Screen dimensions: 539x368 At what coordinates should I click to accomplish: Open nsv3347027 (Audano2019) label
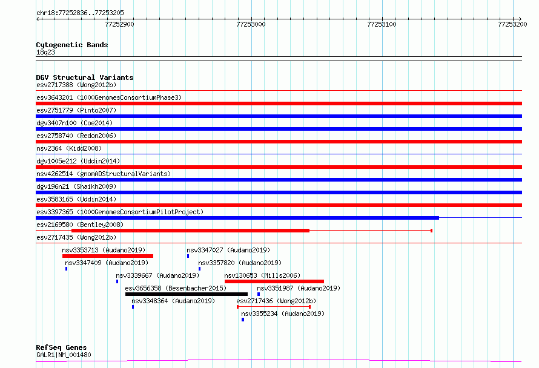click(x=228, y=250)
